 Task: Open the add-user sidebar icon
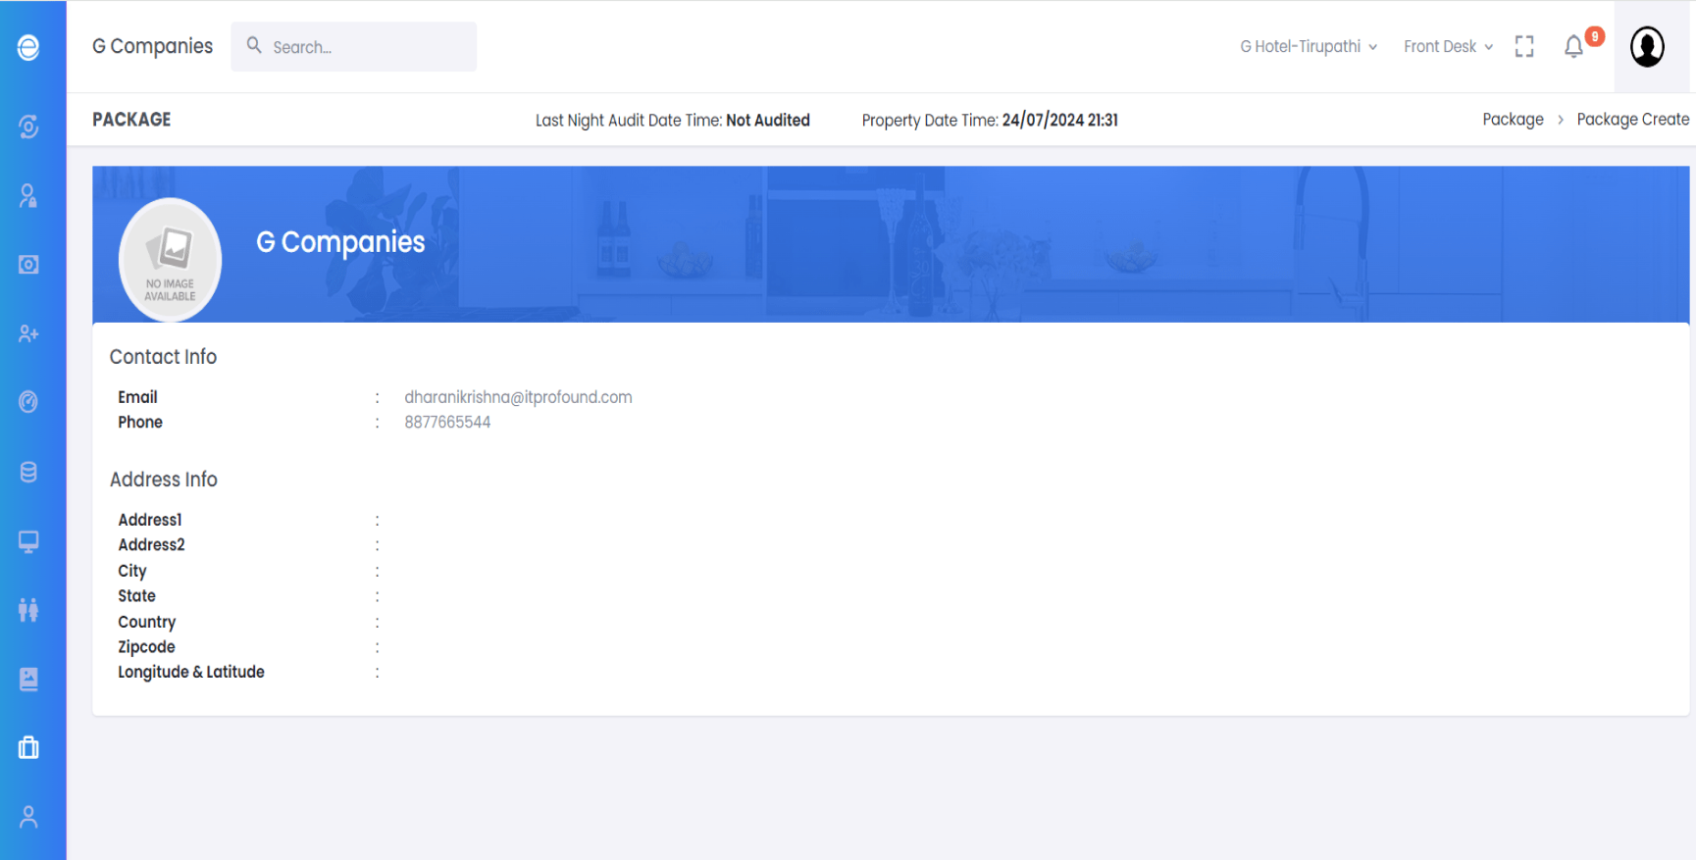pos(28,333)
